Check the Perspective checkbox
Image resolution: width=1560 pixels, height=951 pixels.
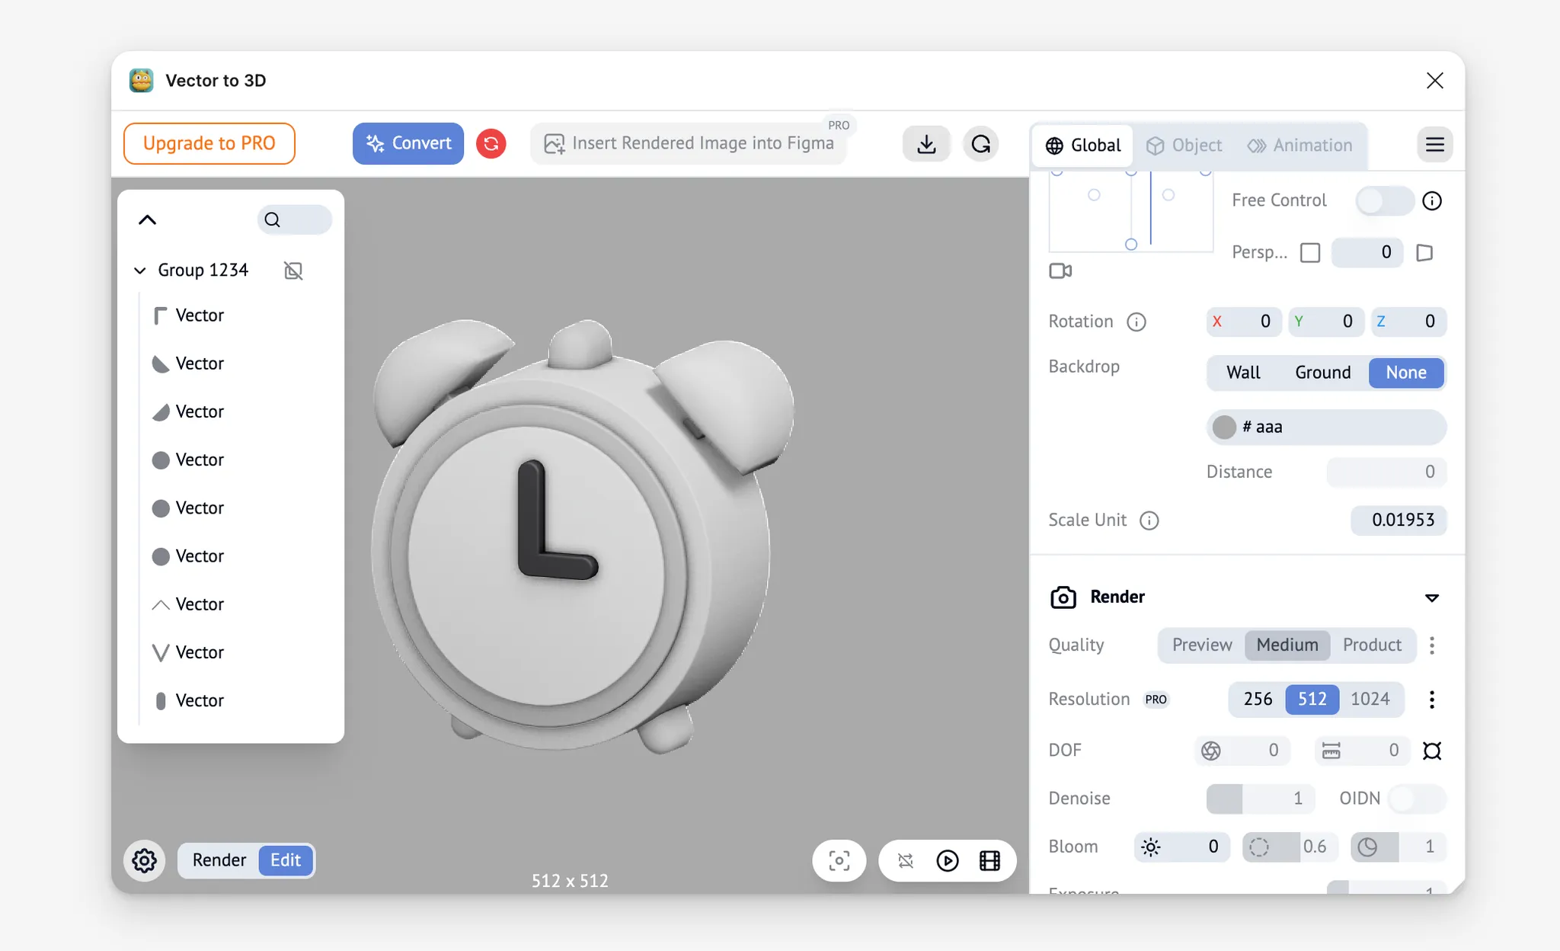(x=1309, y=252)
